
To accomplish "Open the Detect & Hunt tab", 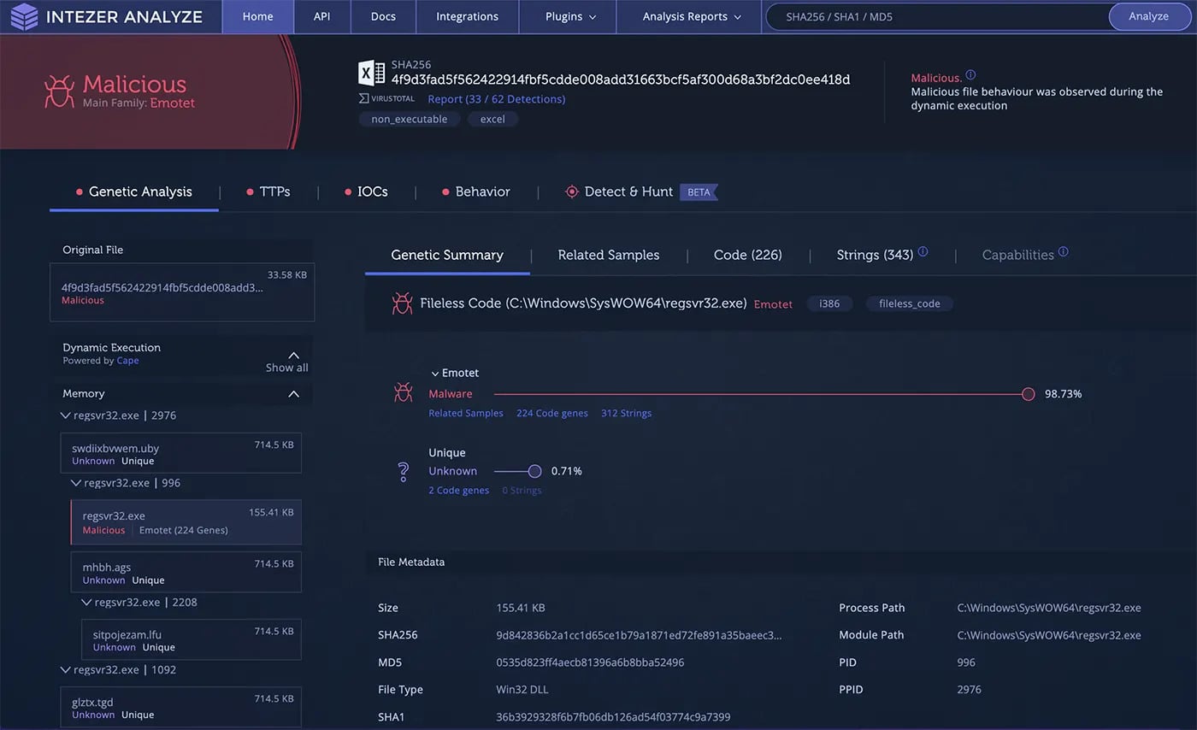I will click(x=628, y=191).
